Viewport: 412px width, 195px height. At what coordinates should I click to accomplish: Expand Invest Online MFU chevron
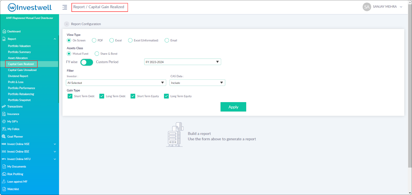[55, 159]
